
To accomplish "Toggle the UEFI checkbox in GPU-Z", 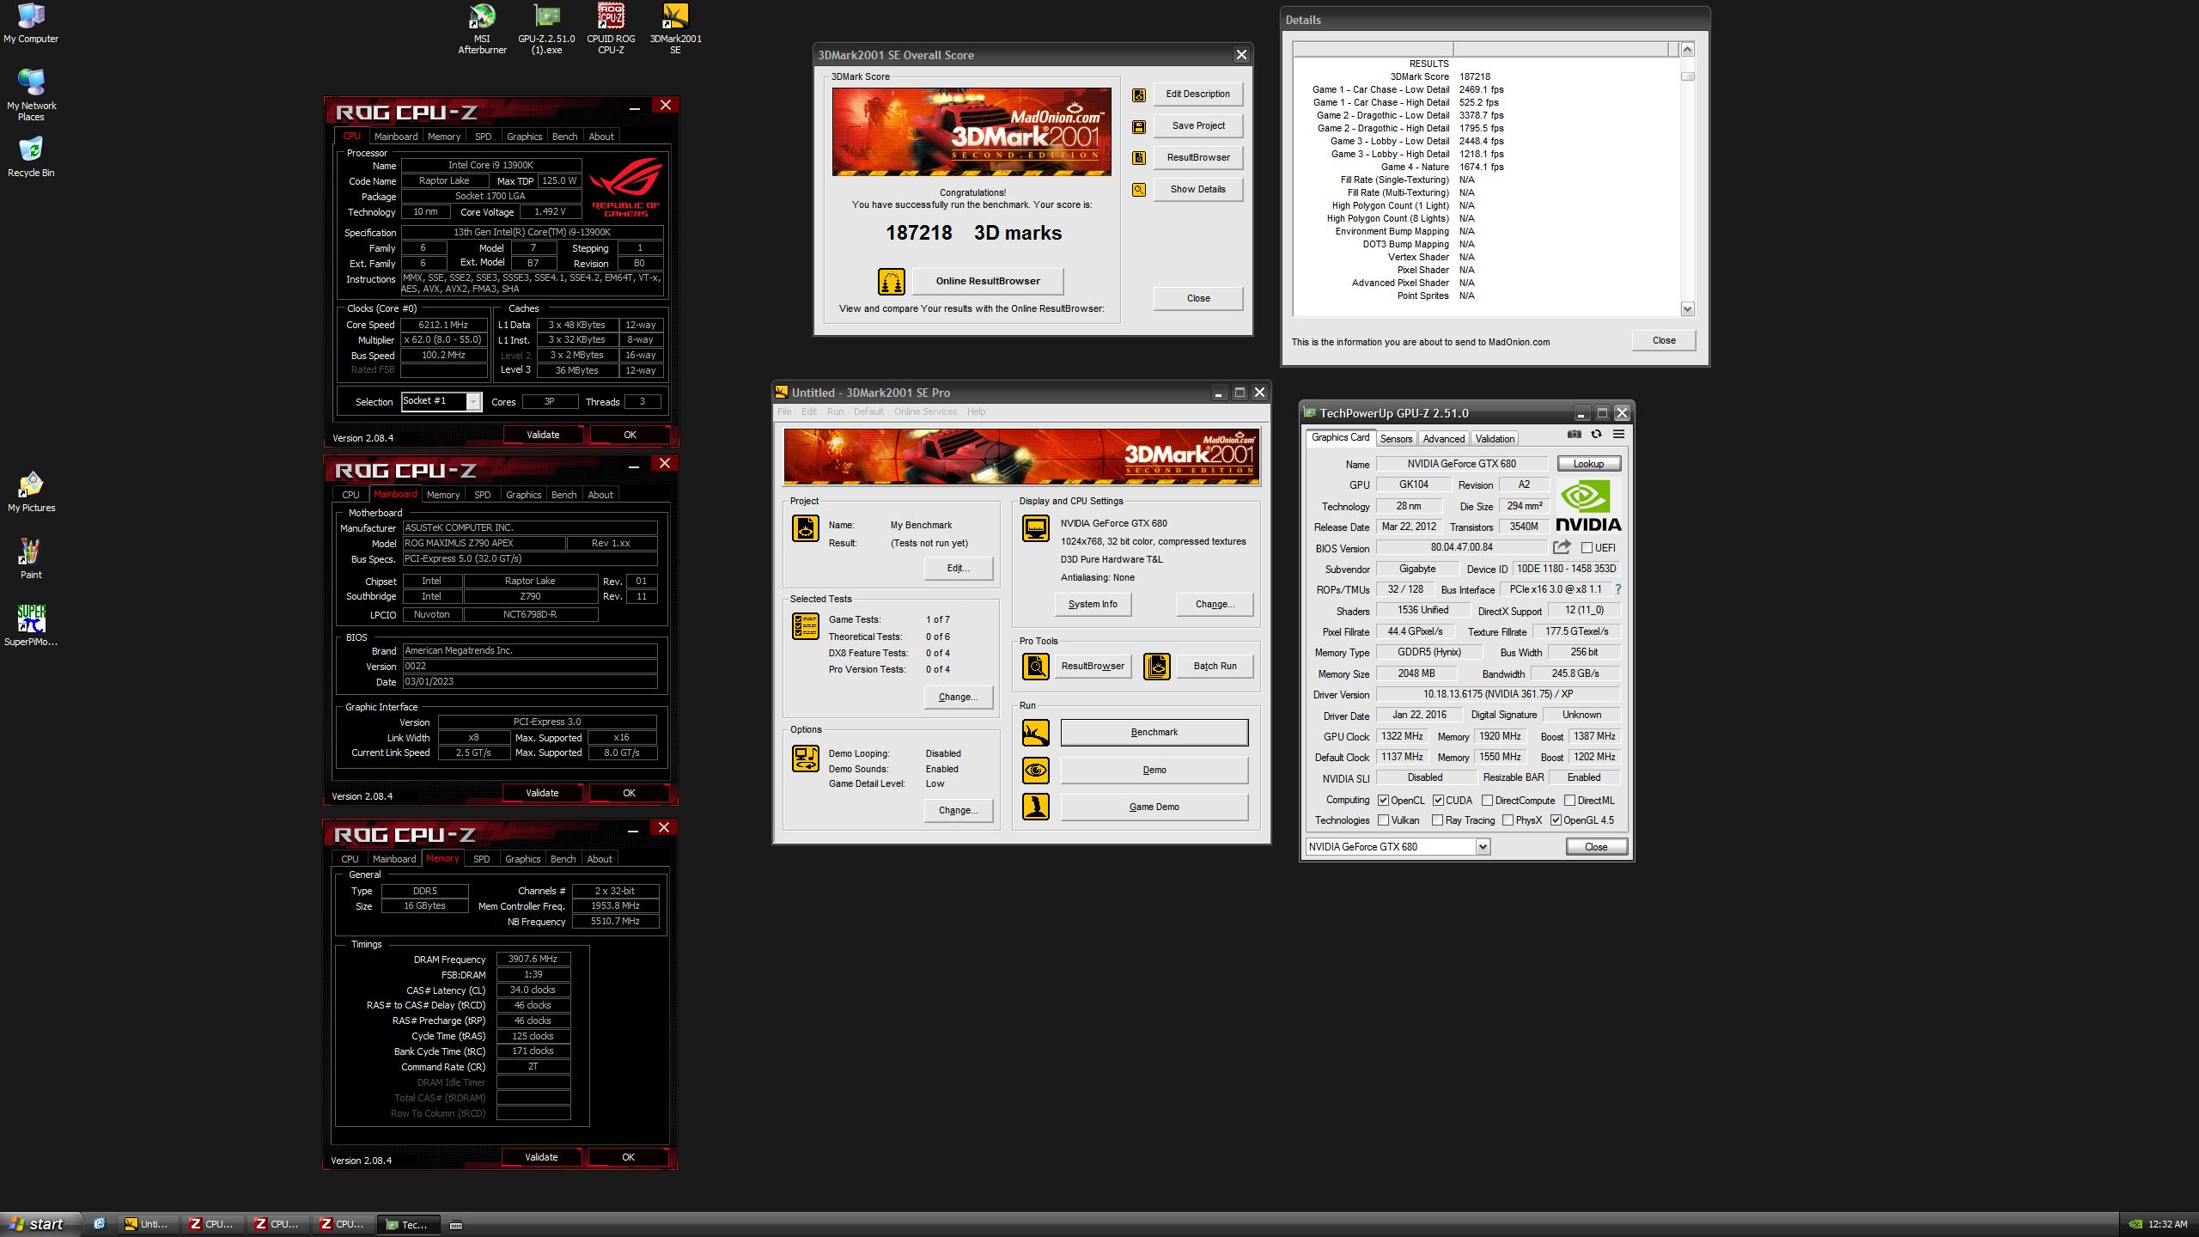I will click(1587, 548).
